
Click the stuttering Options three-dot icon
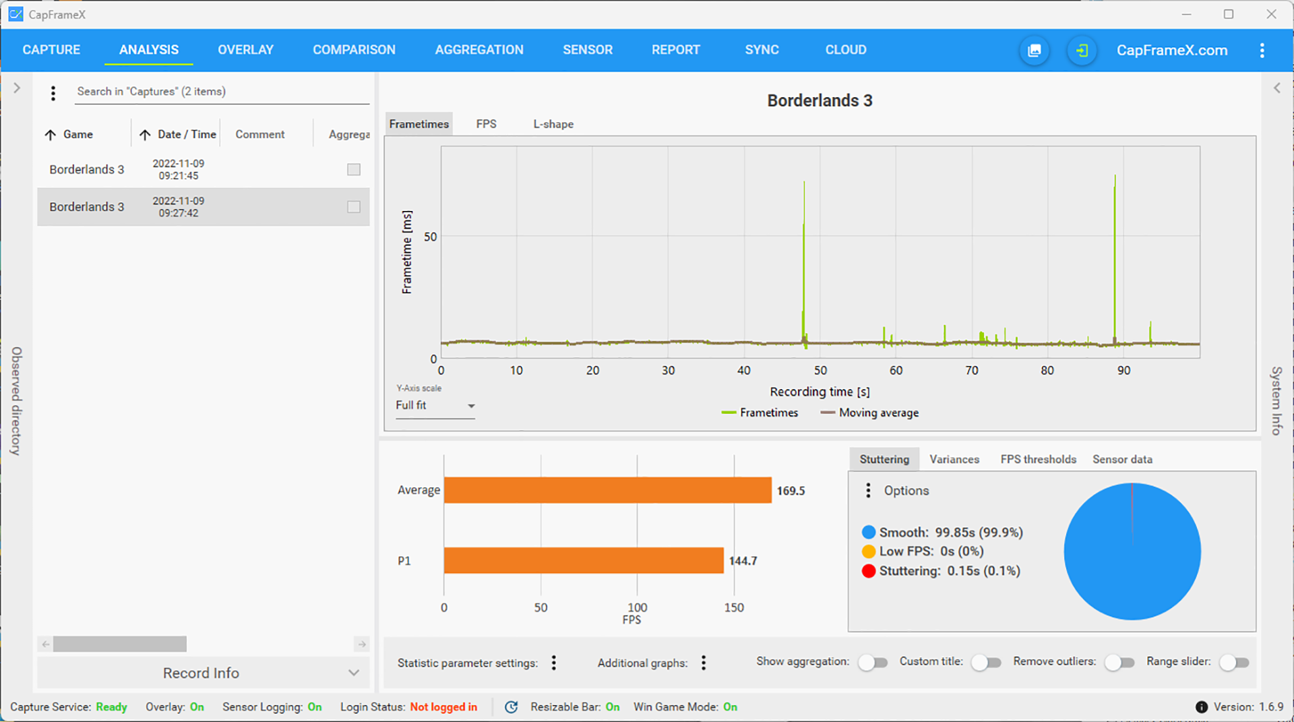(x=868, y=490)
